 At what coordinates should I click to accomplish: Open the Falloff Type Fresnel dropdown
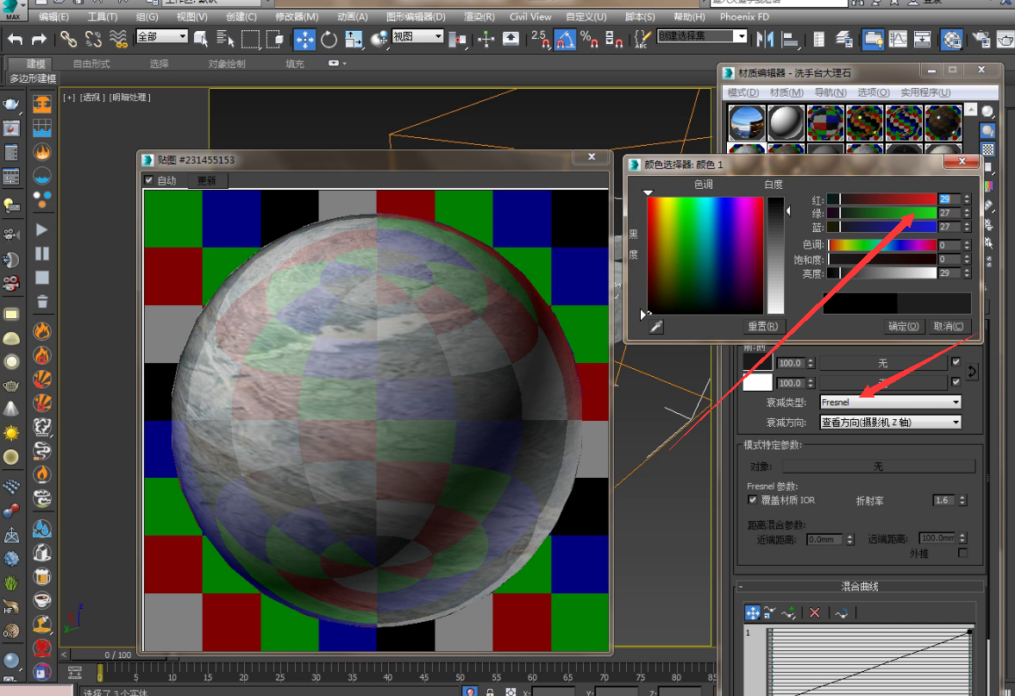pos(890,402)
